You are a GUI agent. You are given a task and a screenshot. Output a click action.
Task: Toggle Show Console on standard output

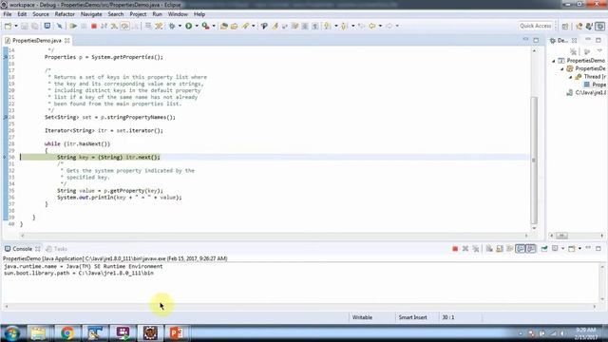click(520, 249)
